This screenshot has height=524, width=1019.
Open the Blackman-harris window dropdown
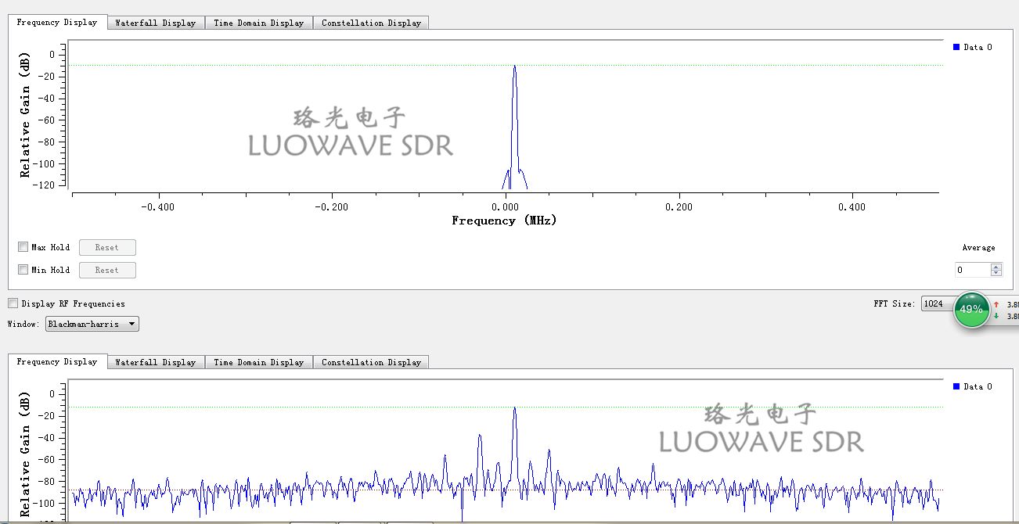(92, 324)
